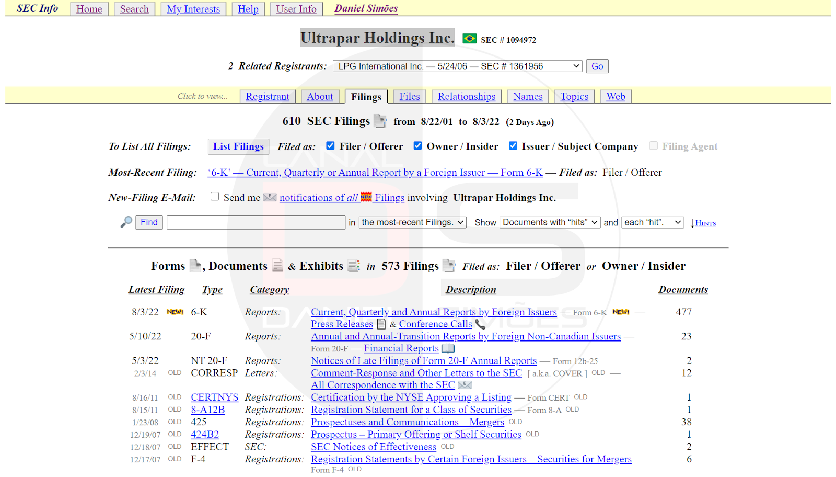This screenshot has height=477, width=836.
Task: Click the List Filings button
Action: (238, 146)
